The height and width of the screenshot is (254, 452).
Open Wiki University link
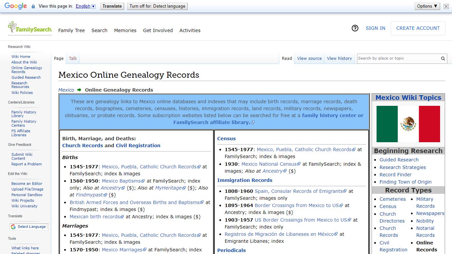(x=24, y=206)
